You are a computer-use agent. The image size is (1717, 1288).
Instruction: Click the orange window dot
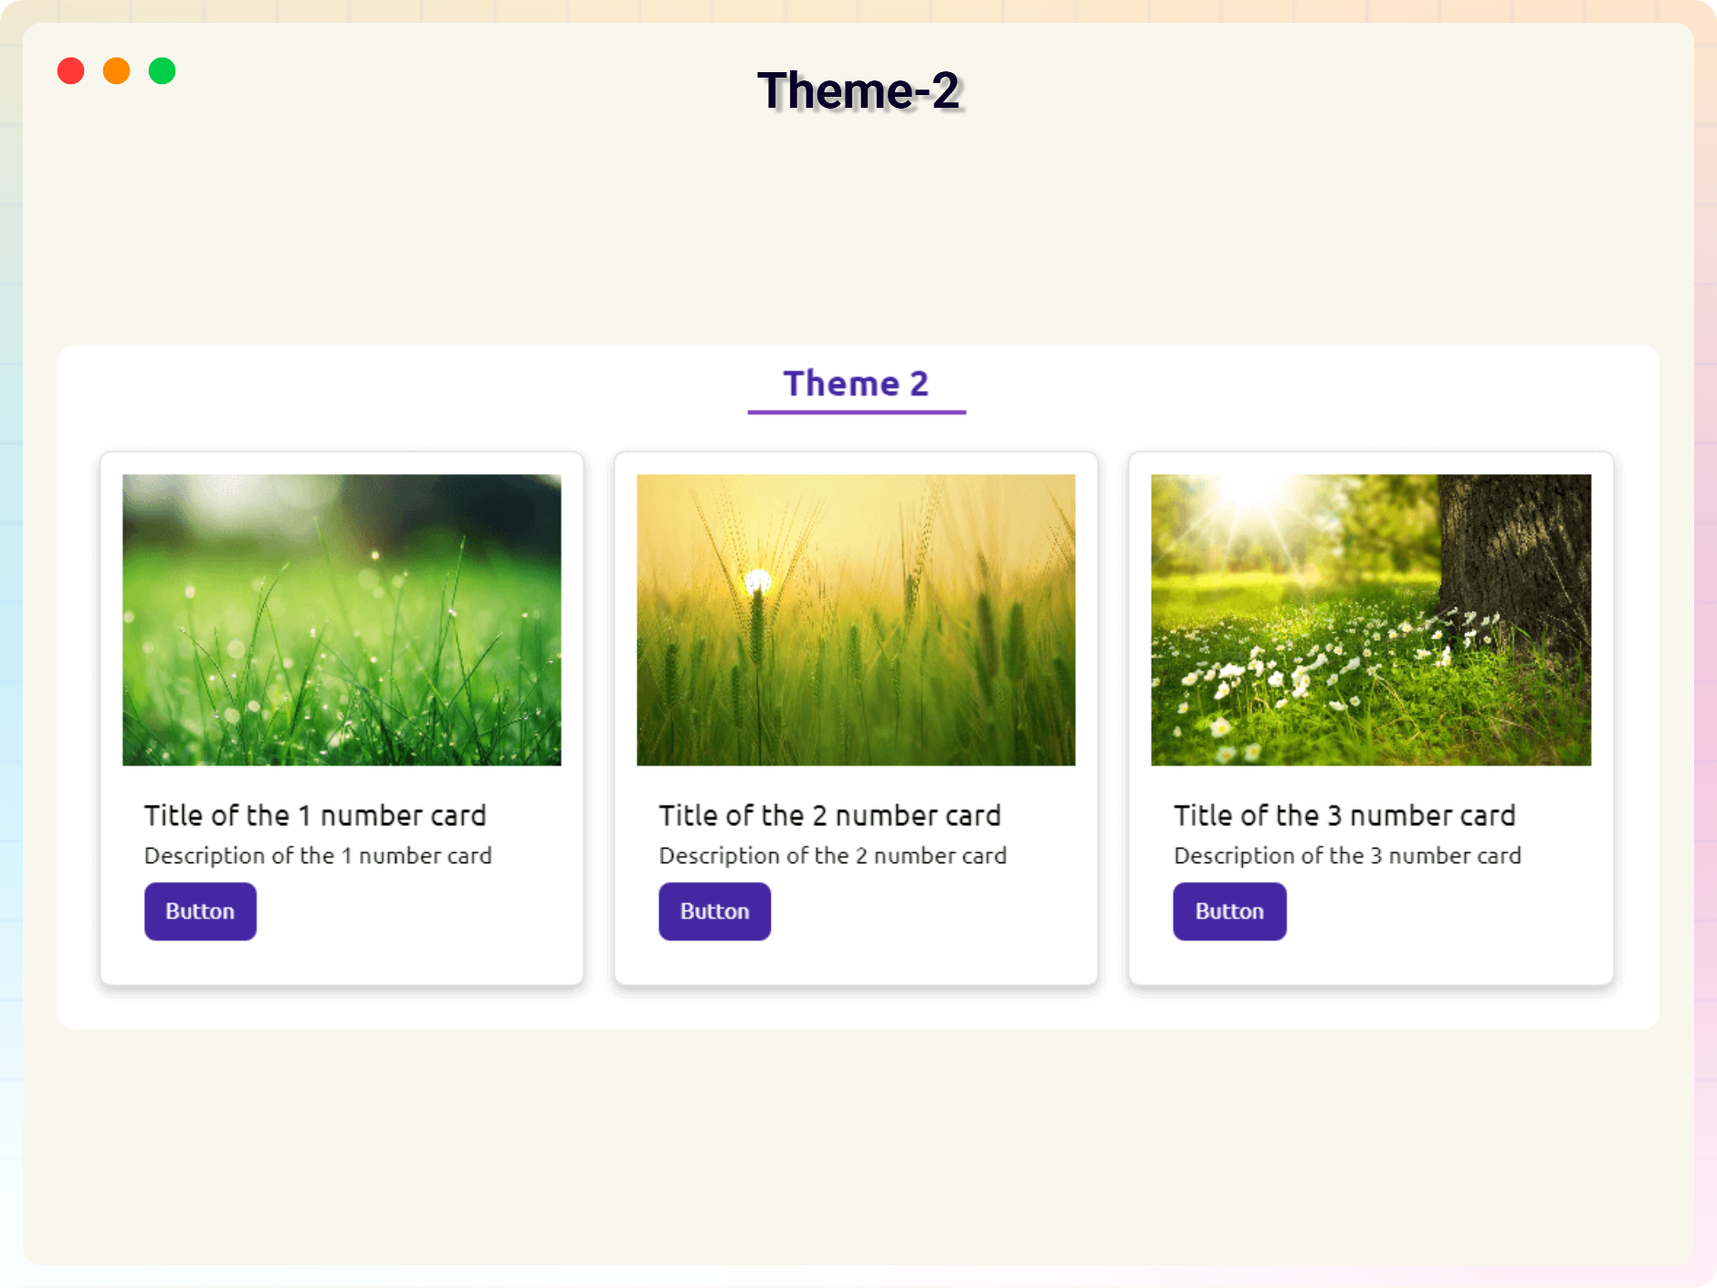coord(117,71)
